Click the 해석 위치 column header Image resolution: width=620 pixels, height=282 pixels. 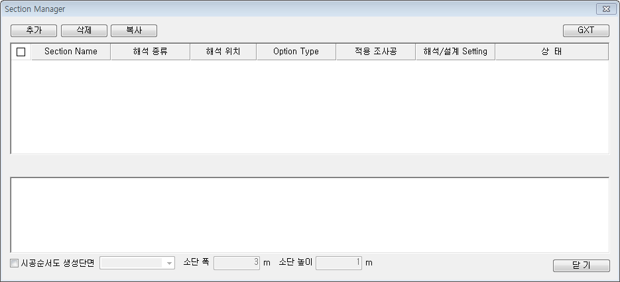pos(223,52)
